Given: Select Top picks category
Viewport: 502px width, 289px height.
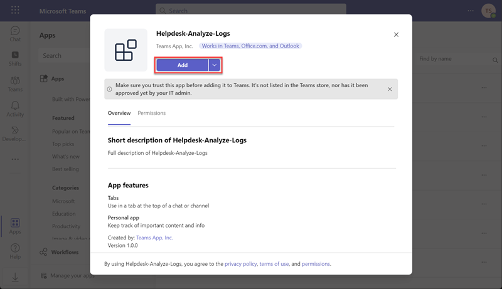Looking at the screenshot, I should coord(63,144).
